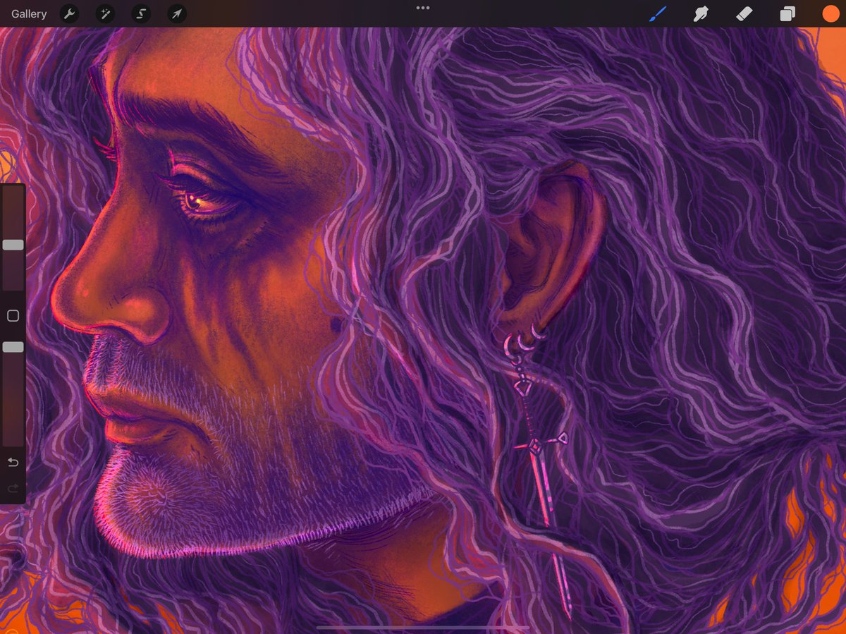This screenshot has height=634, width=846.
Task: Undo the last stroke
Action: [13, 462]
